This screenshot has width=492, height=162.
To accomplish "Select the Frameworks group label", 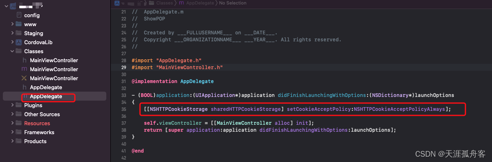I will [39, 132].
